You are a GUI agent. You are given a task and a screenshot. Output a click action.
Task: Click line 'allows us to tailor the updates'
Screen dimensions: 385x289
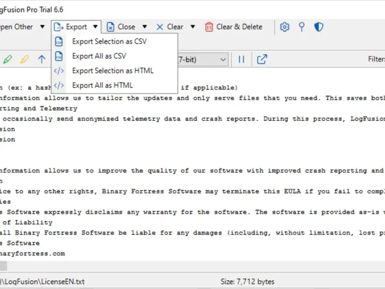[x=192, y=98]
